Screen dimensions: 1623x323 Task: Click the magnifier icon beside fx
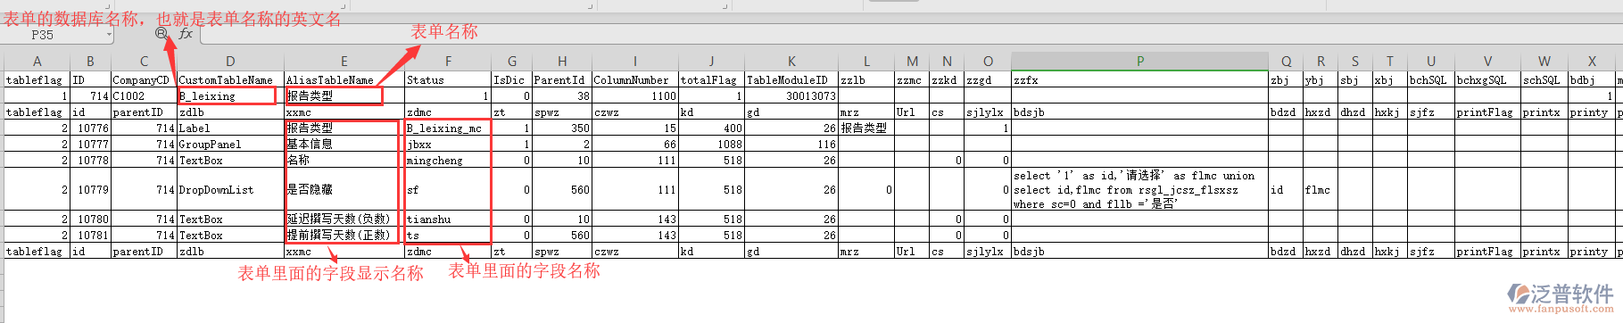click(161, 33)
